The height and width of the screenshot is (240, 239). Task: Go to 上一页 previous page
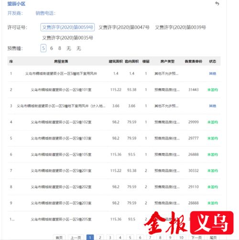76,238
